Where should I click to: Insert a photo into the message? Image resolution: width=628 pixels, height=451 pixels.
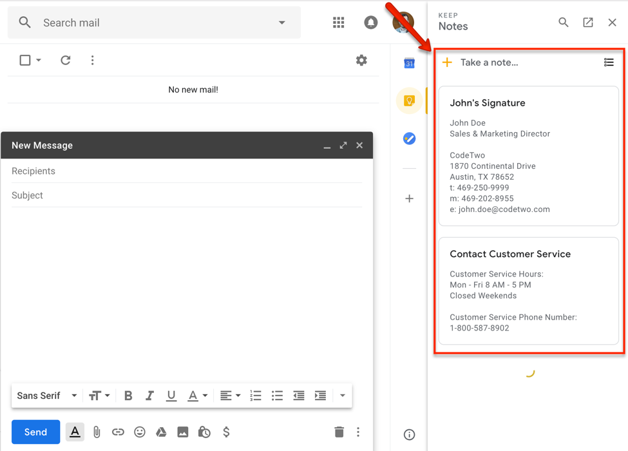(x=183, y=432)
